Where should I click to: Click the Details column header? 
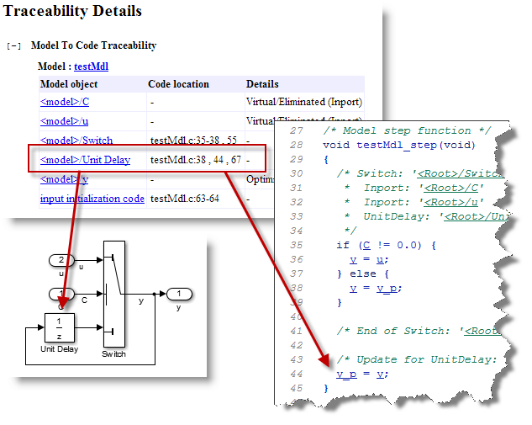click(263, 84)
